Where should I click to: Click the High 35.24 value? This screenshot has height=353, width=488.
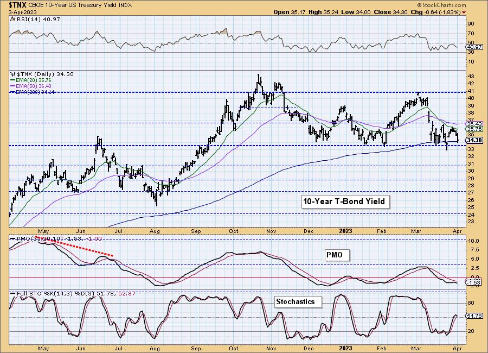pyautogui.click(x=324, y=12)
